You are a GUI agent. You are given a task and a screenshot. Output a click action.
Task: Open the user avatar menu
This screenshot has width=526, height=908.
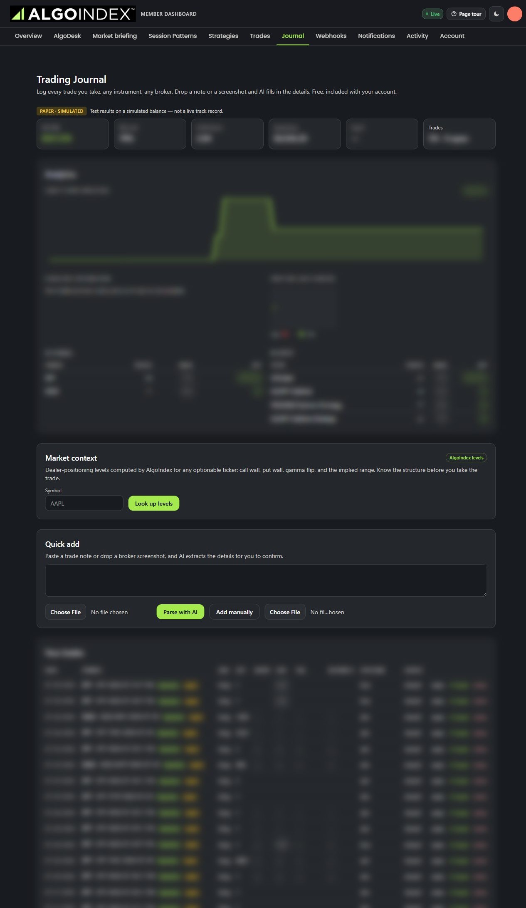(515, 14)
